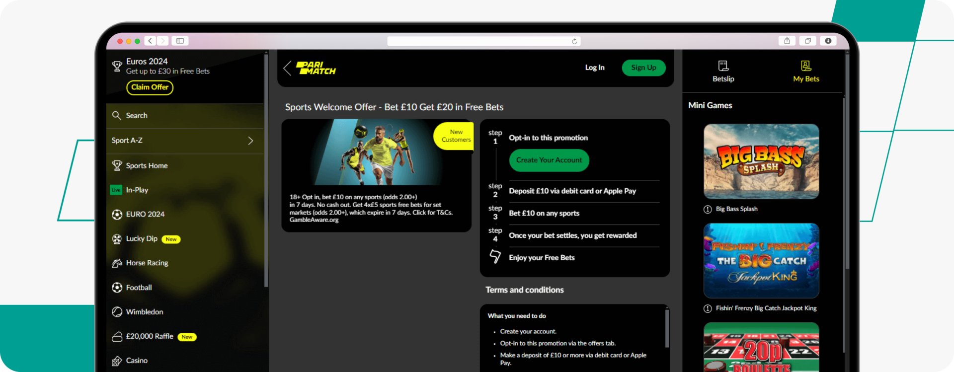Click Create Your Account button
Image resolution: width=954 pixels, height=372 pixels.
pyautogui.click(x=549, y=160)
